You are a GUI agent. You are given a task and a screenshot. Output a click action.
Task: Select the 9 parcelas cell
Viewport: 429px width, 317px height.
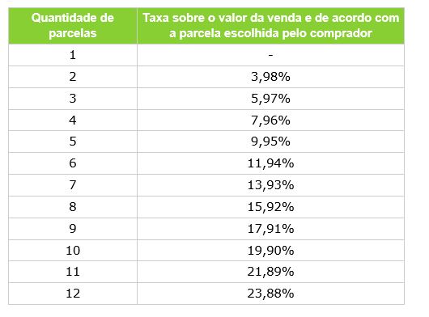tap(73, 229)
